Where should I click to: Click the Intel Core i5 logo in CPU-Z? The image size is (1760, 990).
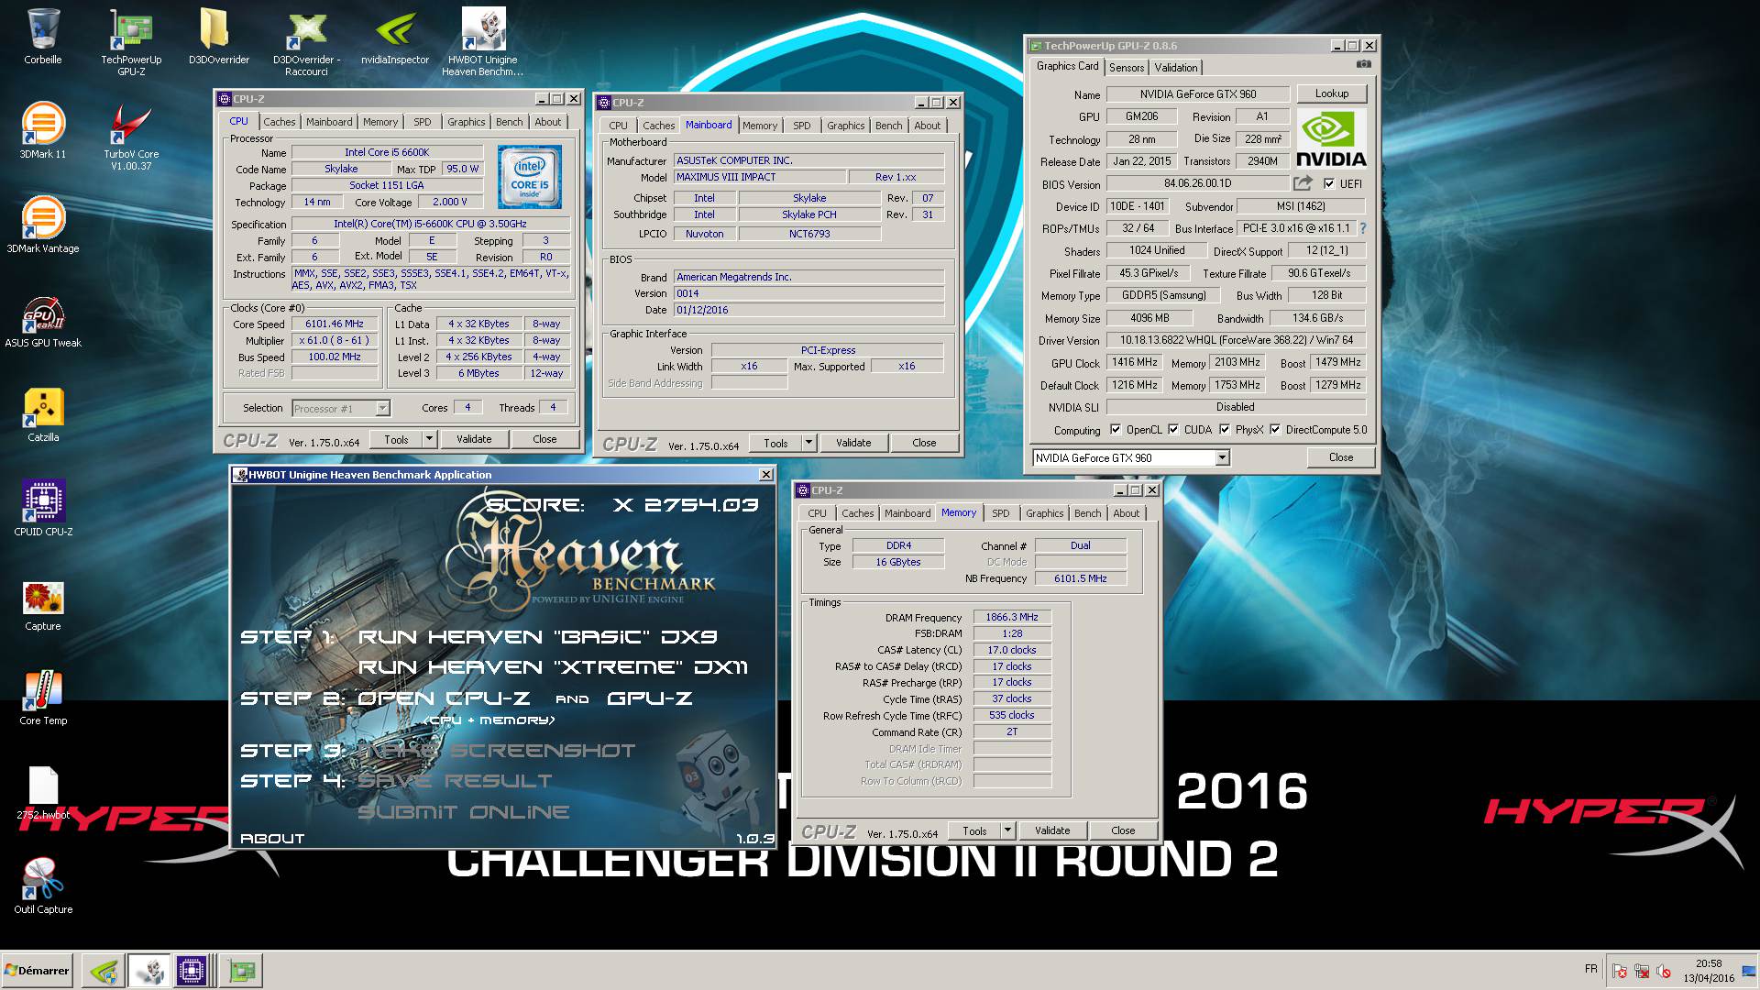click(x=530, y=177)
